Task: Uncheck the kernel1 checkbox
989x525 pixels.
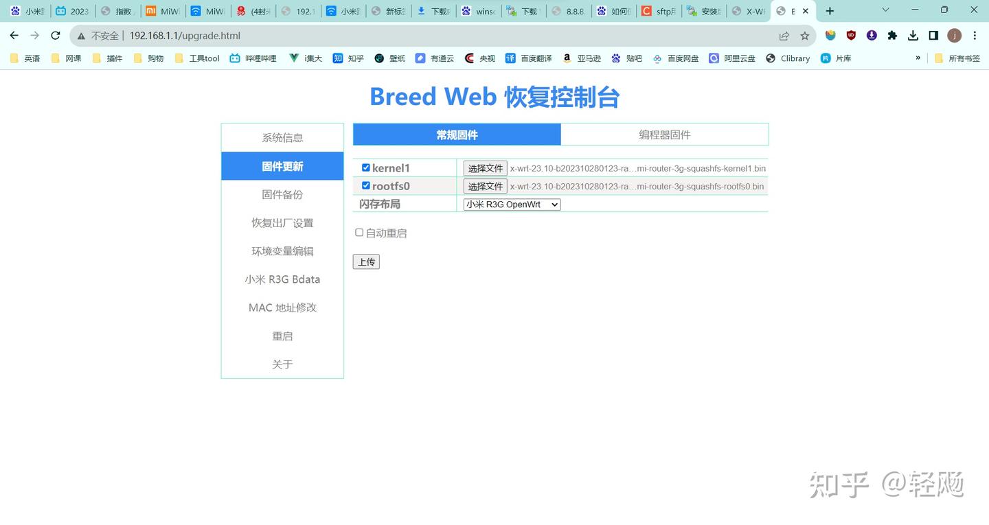Action: point(365,167)
